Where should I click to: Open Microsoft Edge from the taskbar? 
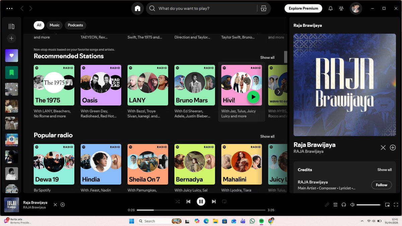coord(206,221)
